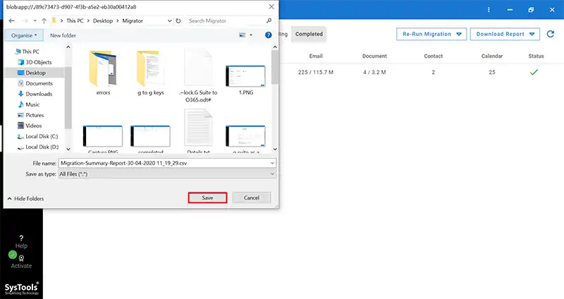Open the Organise menu

pyautogui.click(x=24, y=35)
